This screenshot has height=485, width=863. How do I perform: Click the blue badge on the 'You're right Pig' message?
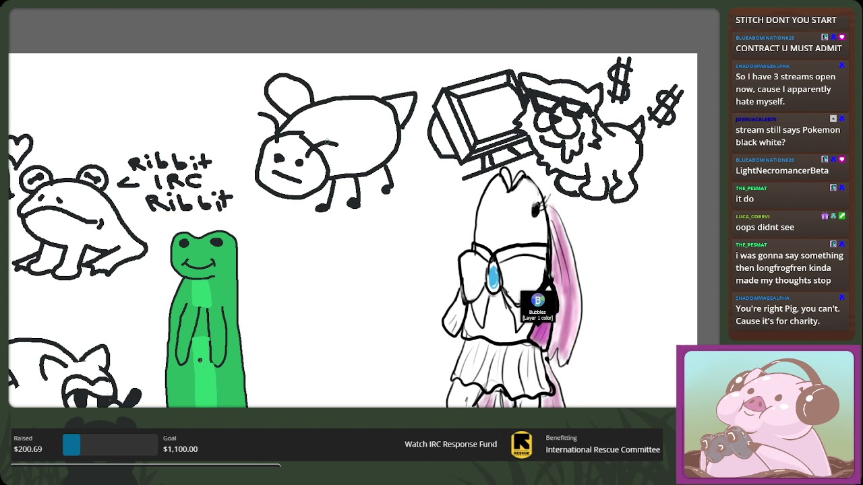pyautogui.click(x=841, y=298)
